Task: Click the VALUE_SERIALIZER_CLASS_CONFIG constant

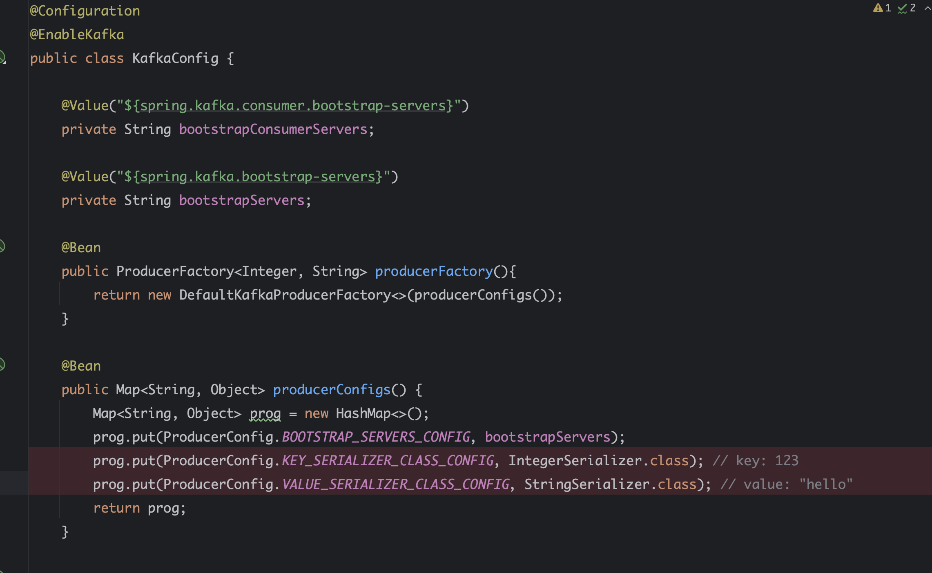Action: tap(396, 484)
